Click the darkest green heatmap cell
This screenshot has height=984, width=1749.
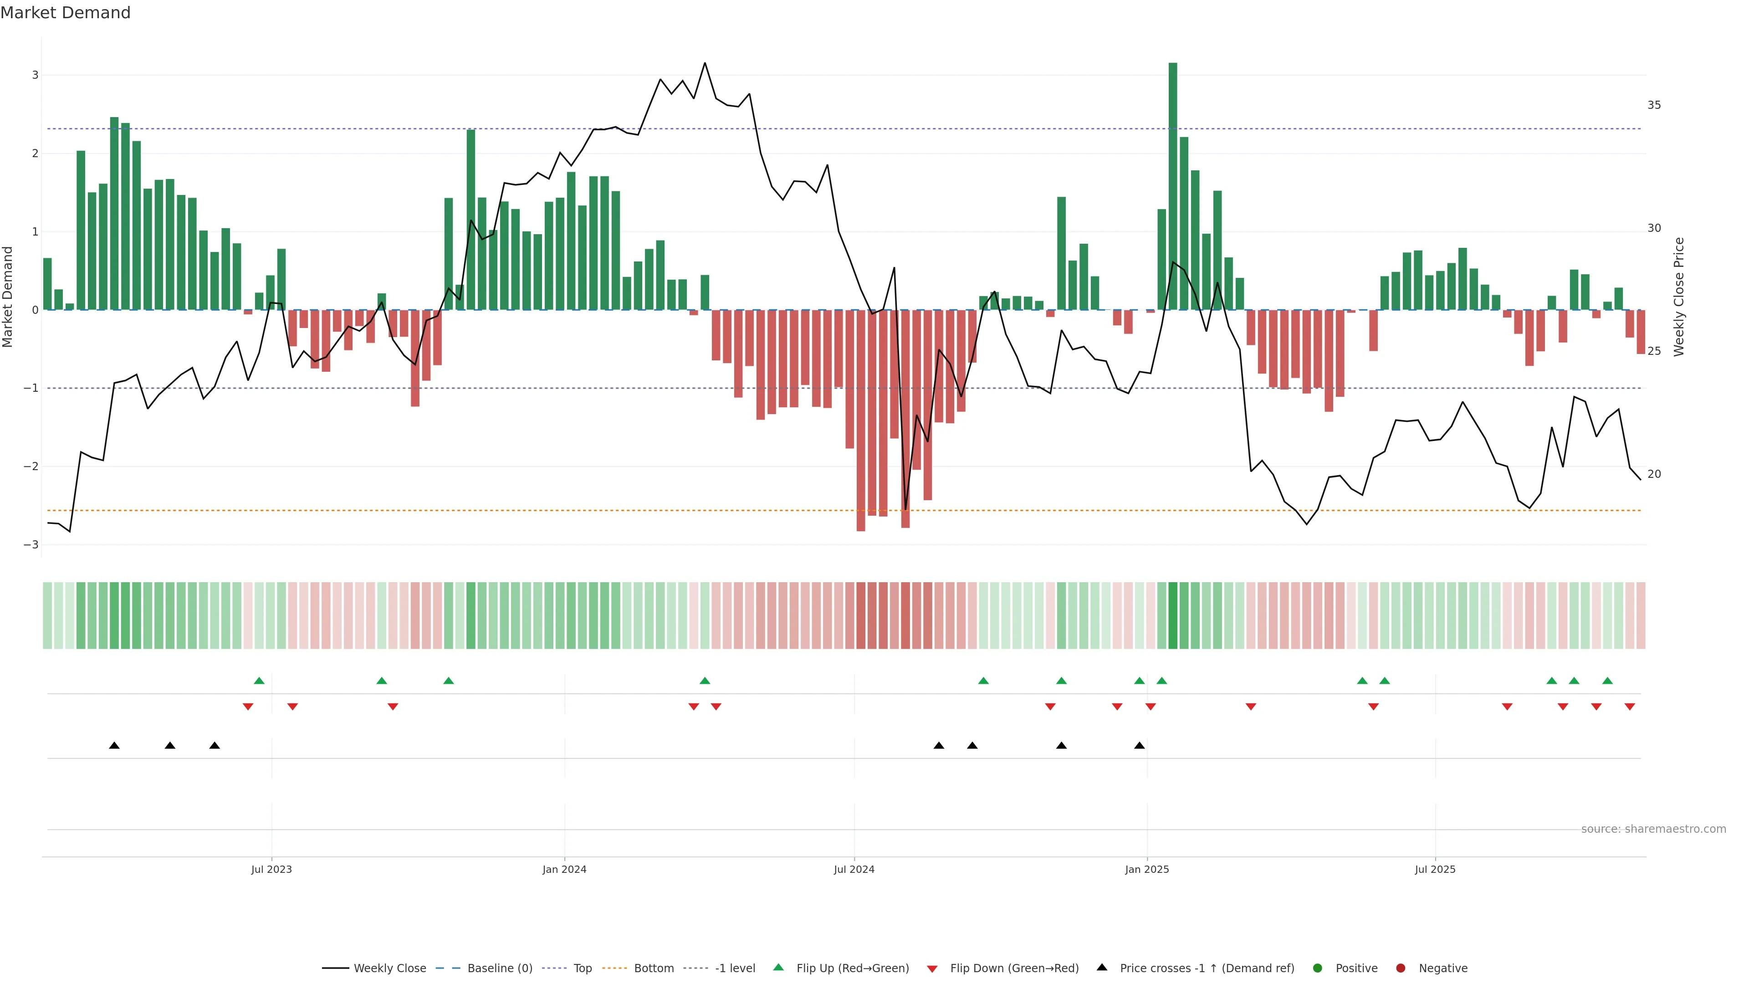(1172, 615)
